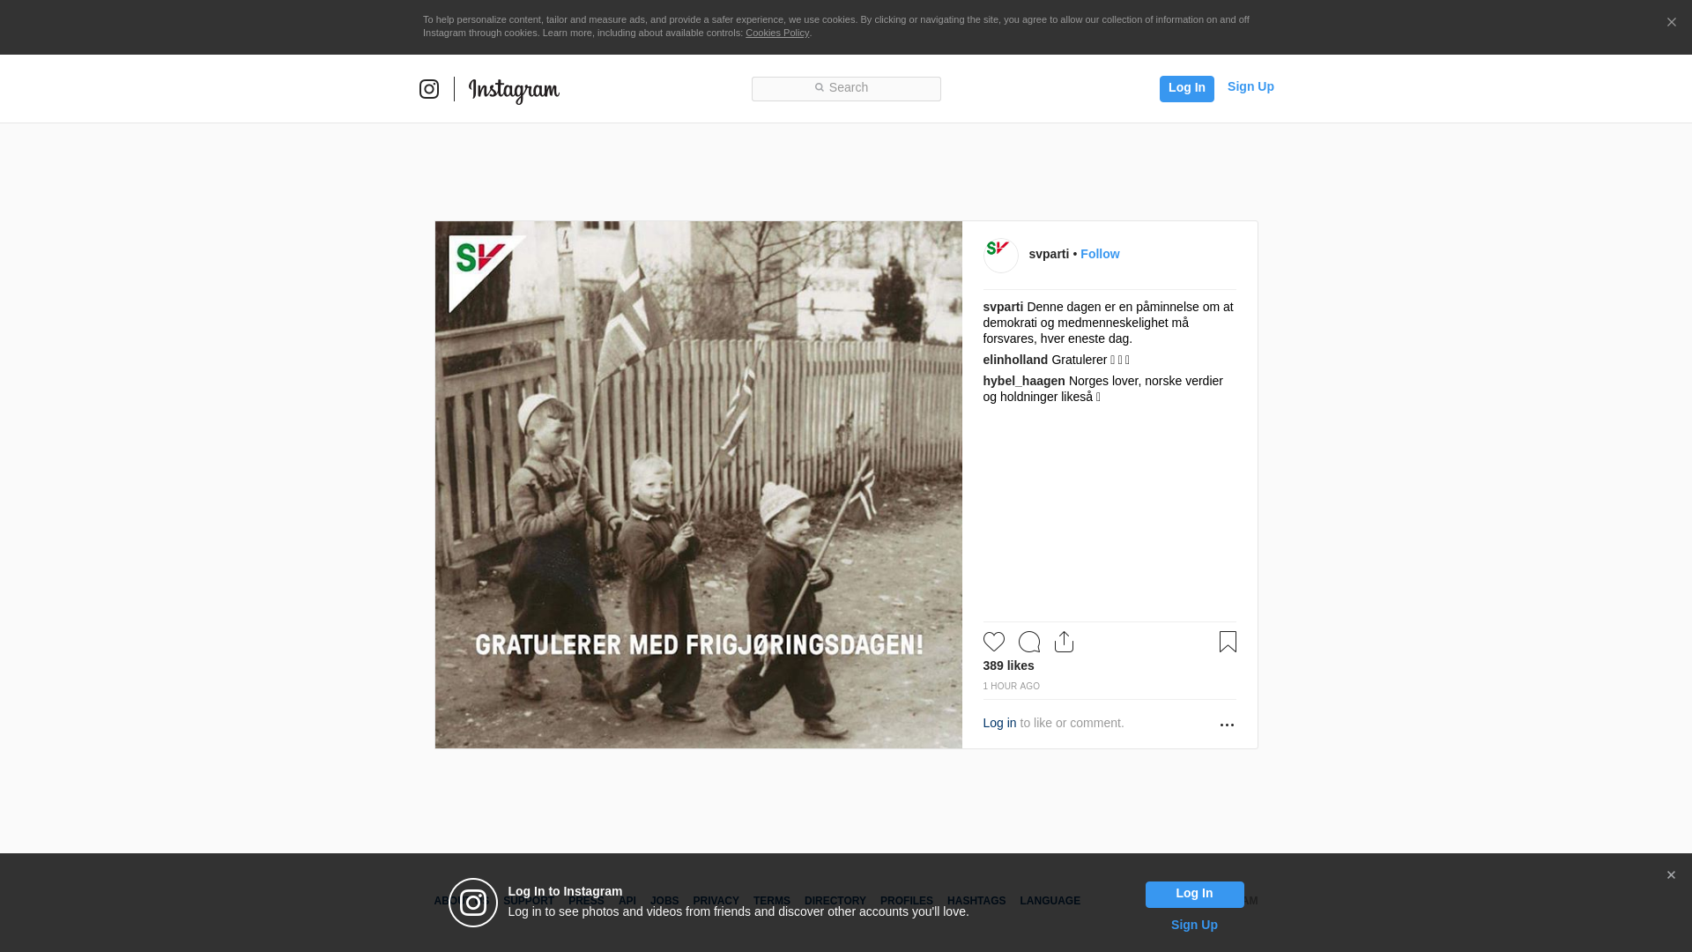Image resolution: width=1692 pixels, height=952 pixels.
Task: Click the header Log In button
Action: pyautogui.click(x=1186, y=88)
